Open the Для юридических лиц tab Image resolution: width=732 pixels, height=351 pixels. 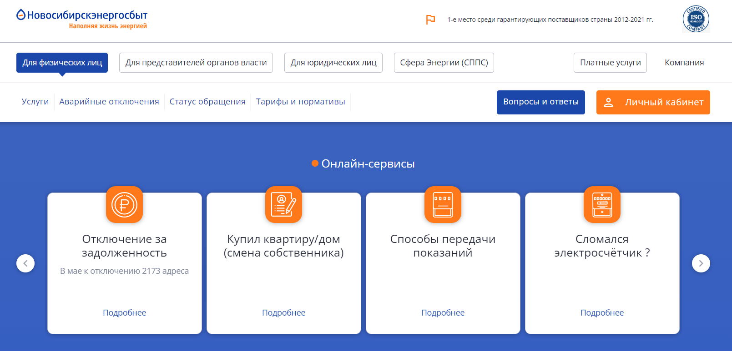tap(333, 63)
